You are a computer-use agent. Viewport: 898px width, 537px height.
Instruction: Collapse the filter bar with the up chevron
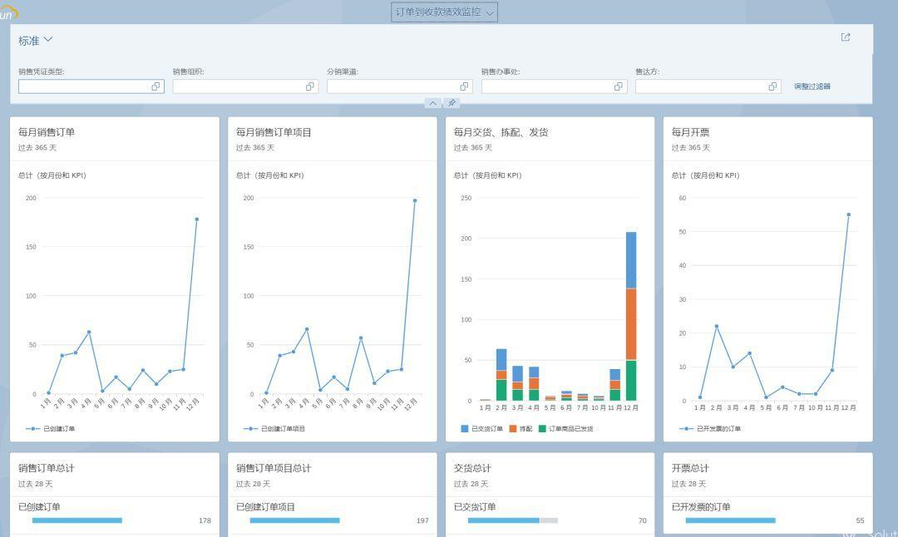pyautogui.click(x=433, y=102)
